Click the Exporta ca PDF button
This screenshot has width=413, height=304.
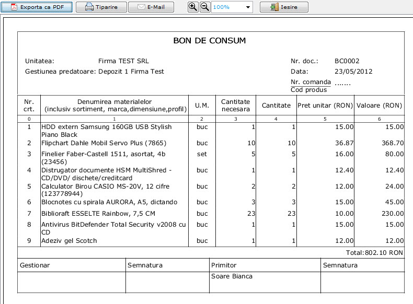coord(37,7)
